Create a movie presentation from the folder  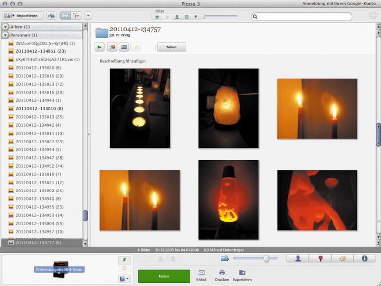124,47
